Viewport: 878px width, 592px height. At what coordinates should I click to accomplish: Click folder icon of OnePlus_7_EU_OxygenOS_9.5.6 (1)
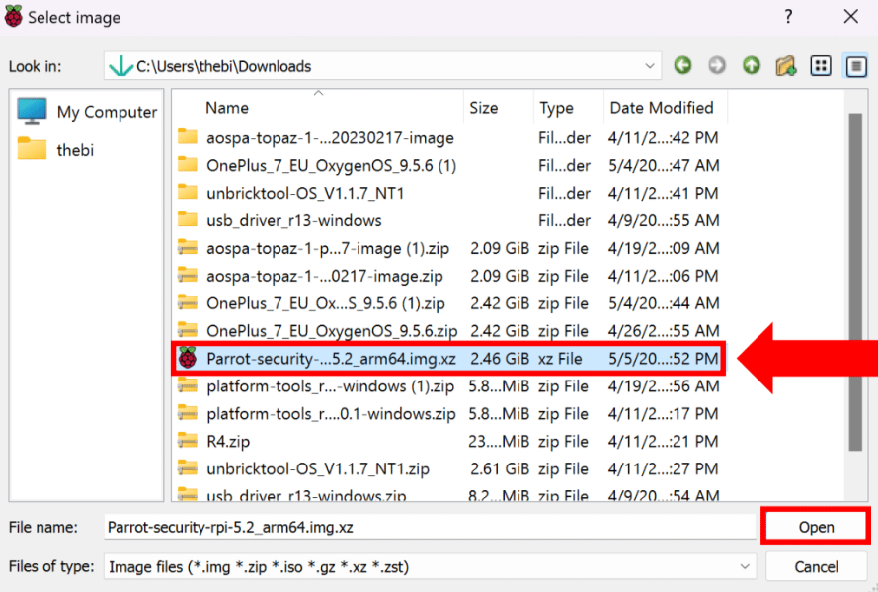[x=188, y=165]
